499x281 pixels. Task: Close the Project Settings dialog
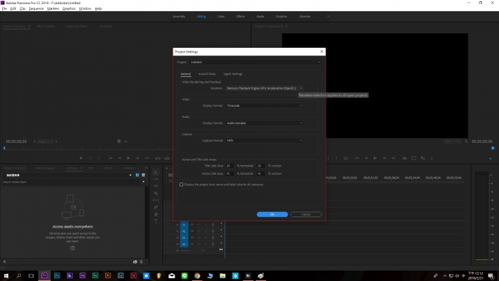322,51
